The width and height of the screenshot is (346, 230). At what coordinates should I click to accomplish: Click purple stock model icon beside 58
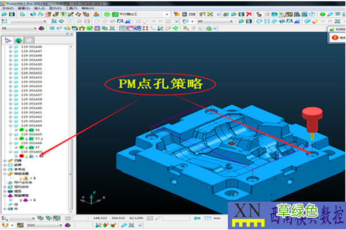(42, 28)
